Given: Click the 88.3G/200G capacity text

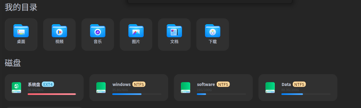Looking at the screenshot, I should coord(290,90).
